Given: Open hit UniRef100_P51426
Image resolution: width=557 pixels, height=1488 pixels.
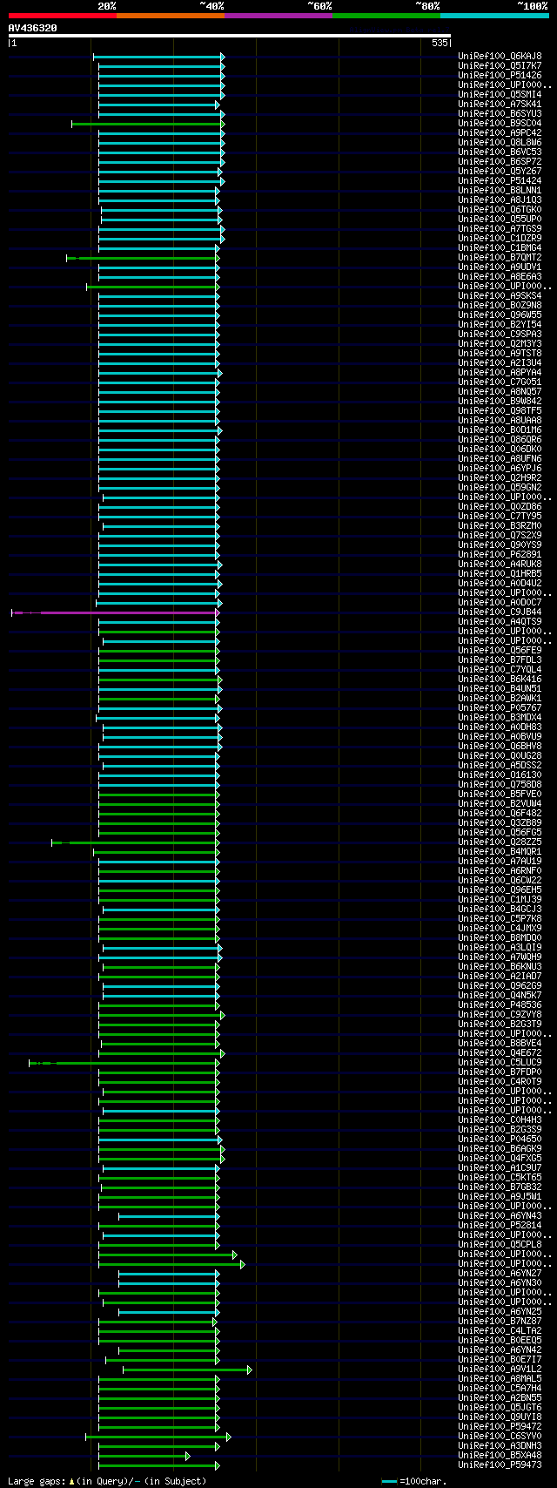Looking at the screenshot, I should (500, 76).
